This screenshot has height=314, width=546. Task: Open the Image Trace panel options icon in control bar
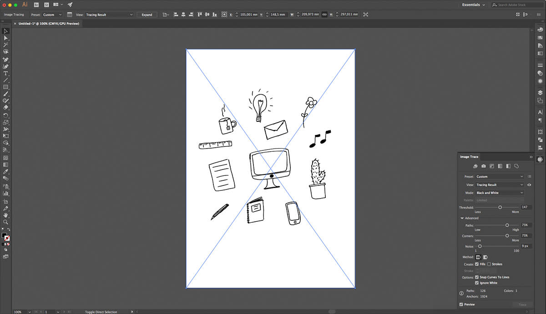(70, 15)
